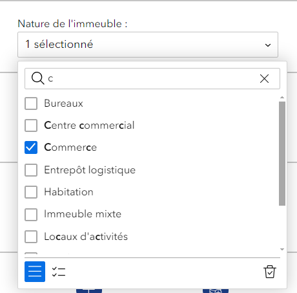Click the trash bin clear selection icon

point(269,272)
